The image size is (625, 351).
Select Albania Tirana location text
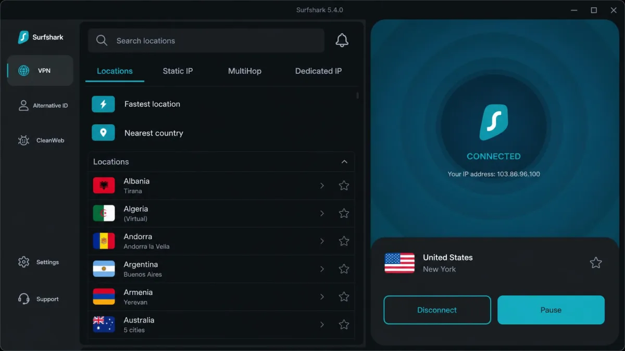[x=136, y=186]
